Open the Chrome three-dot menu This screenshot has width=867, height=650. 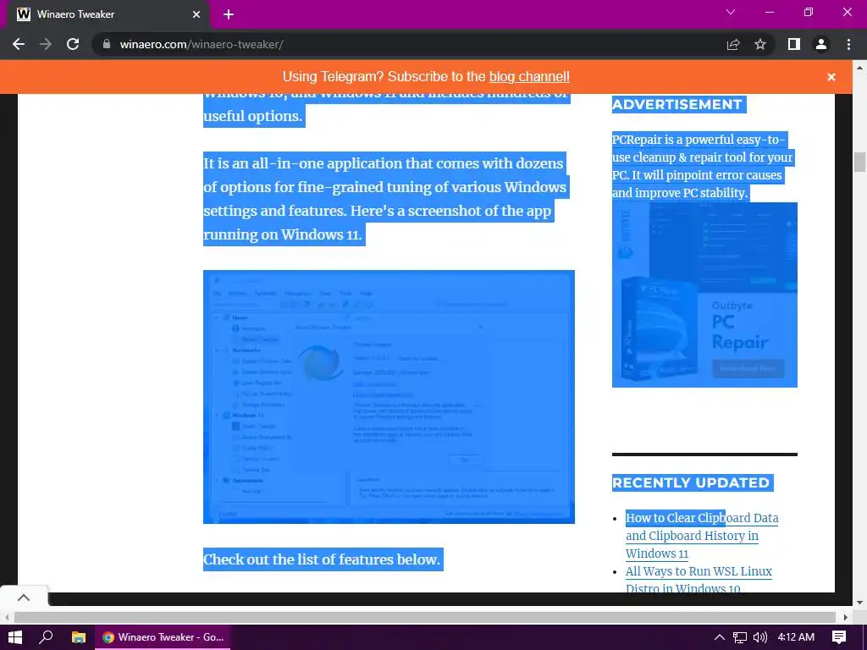coord(848,44)
